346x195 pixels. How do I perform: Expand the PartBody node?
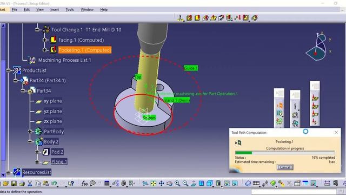tap(30, 132)
